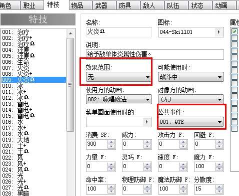The height and width of the screenshot is (196, 239).
Task: Select skill 001: 治疗 in the list
Action: click(34, 32)
